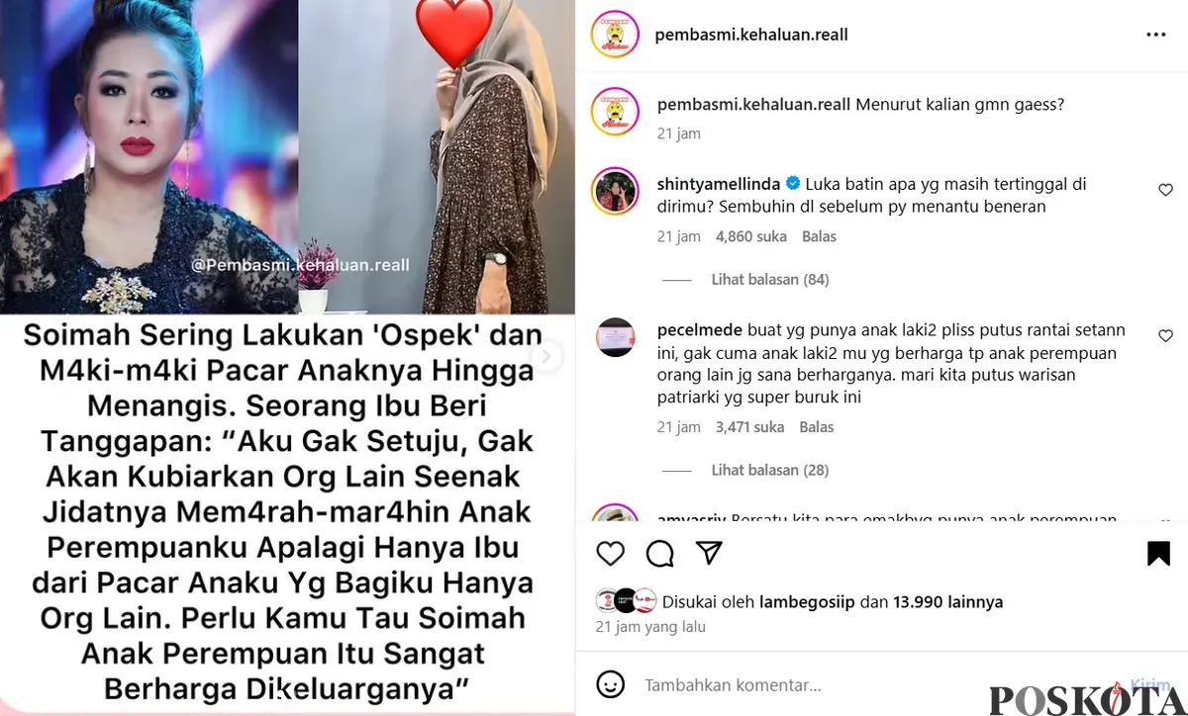Toggle the saved bookmark icon
1188x716 pixels.
point(1158,553)
